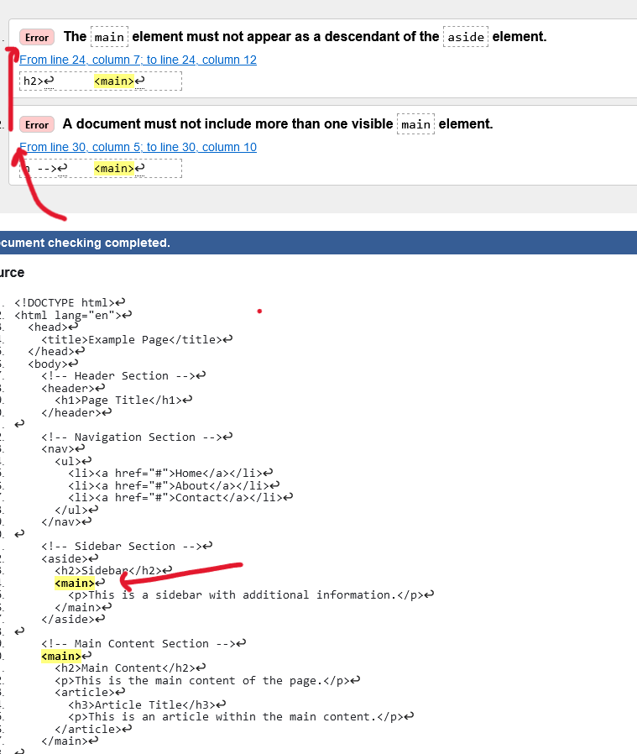Click the Error badge for the multiple main elements message
This screenshot has height=754, width=637.
(x=37, y=124)
